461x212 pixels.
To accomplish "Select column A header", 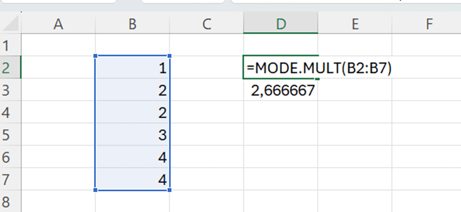I will [x=58, y=24].
